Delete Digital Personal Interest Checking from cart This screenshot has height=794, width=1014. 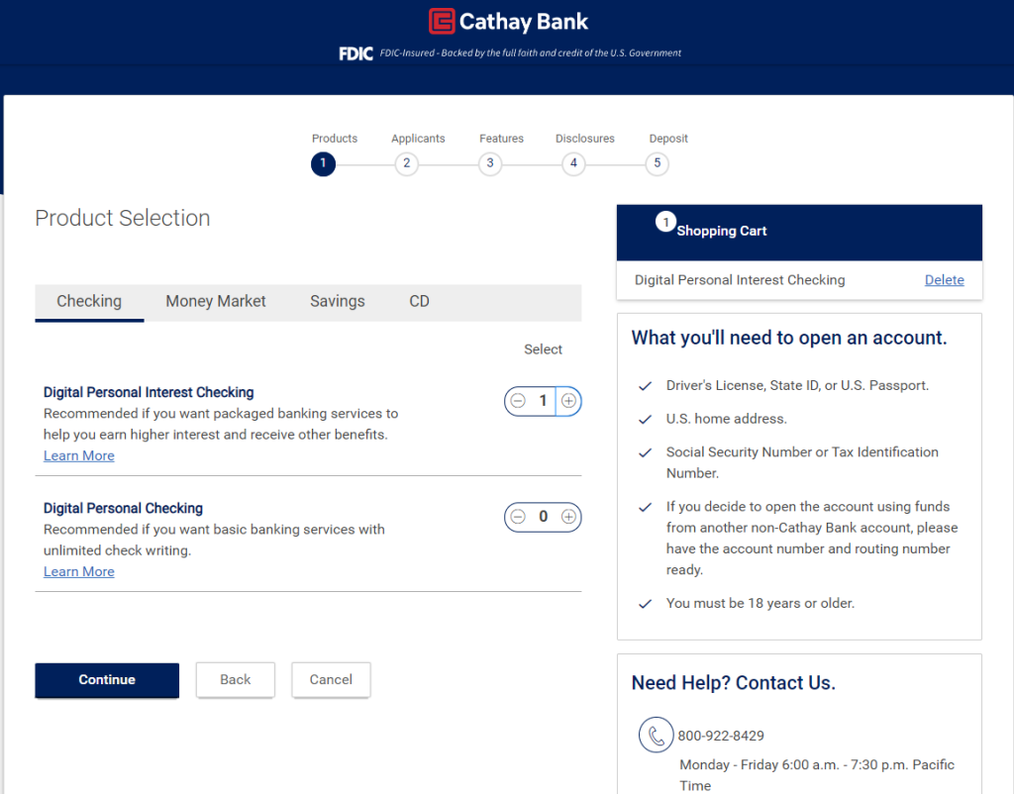pos(944,280)
